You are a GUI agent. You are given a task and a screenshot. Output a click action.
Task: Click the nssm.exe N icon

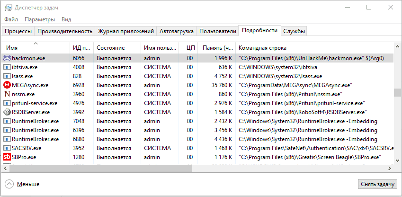point(7,94)
